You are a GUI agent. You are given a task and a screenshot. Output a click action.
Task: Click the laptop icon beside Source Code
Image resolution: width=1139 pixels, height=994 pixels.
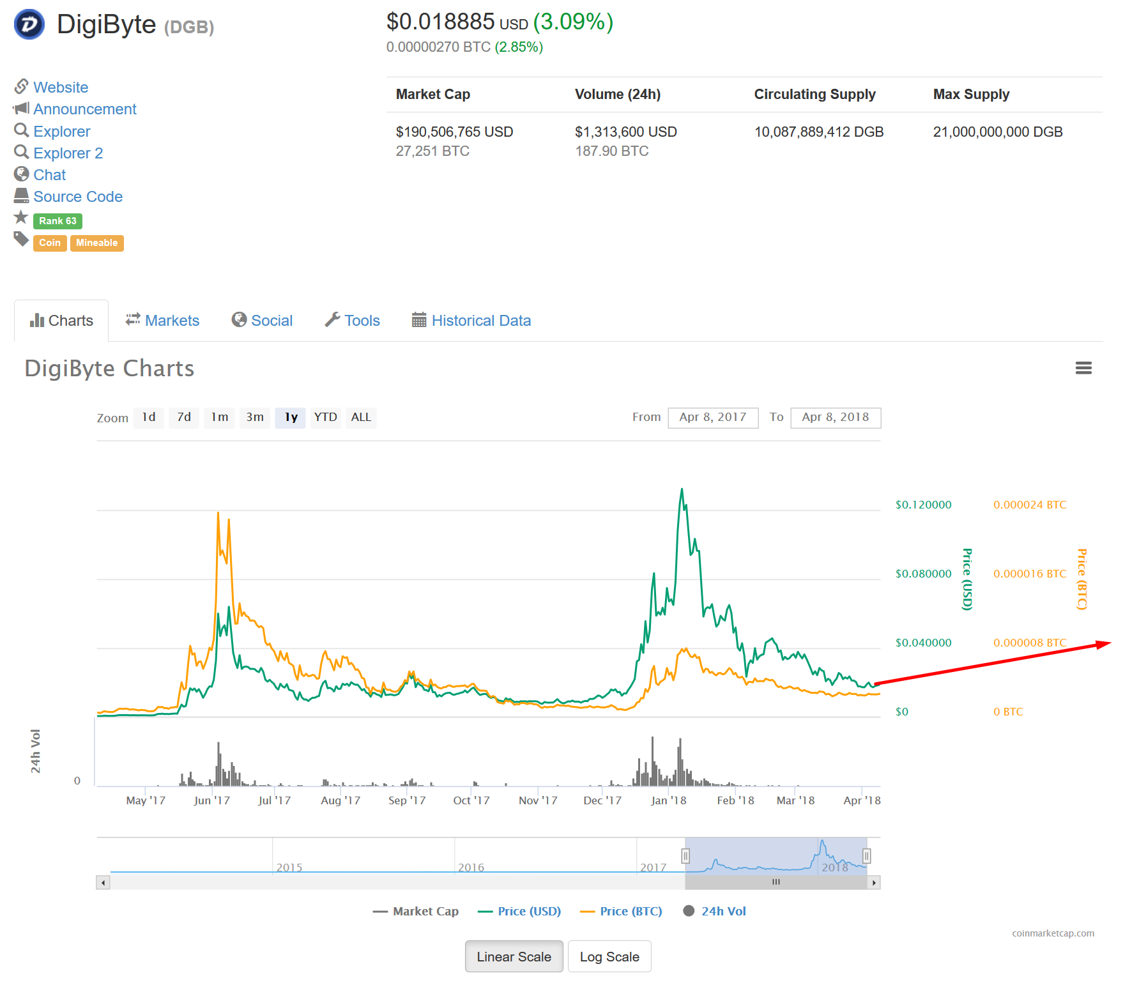tap(22, 195)
